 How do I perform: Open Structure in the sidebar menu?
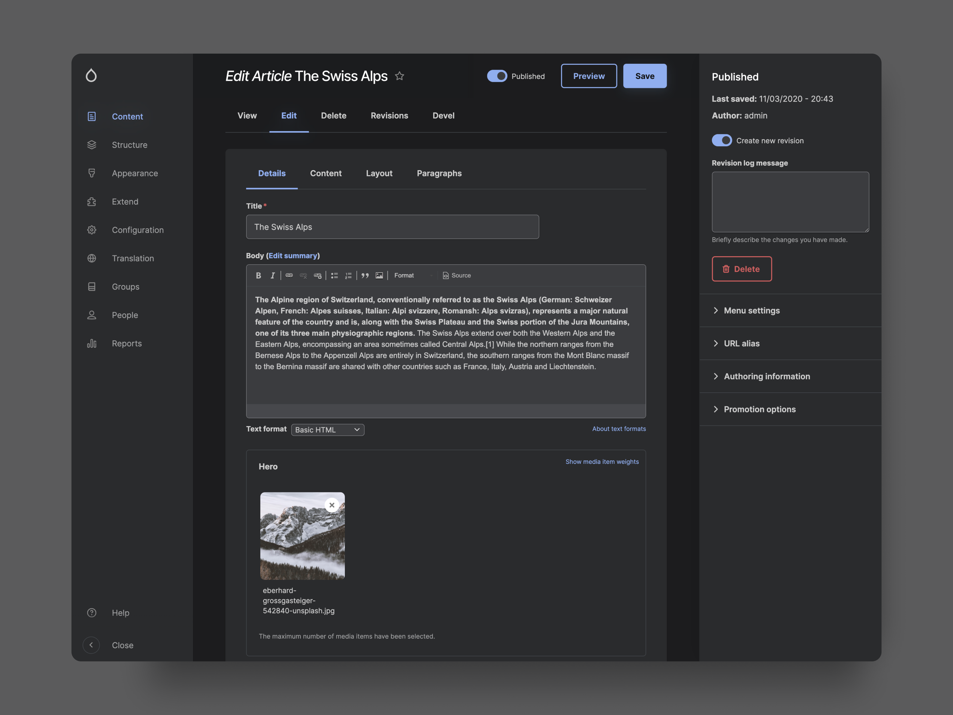pyautogui.click(x=129, y=145)
